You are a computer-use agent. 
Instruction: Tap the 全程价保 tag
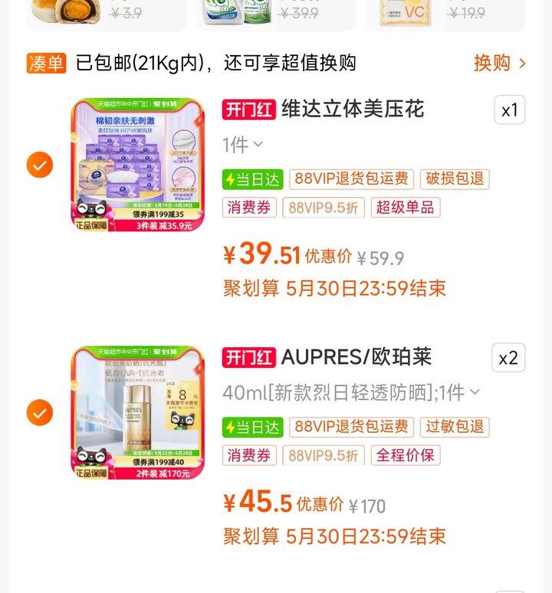pos(406,455)
